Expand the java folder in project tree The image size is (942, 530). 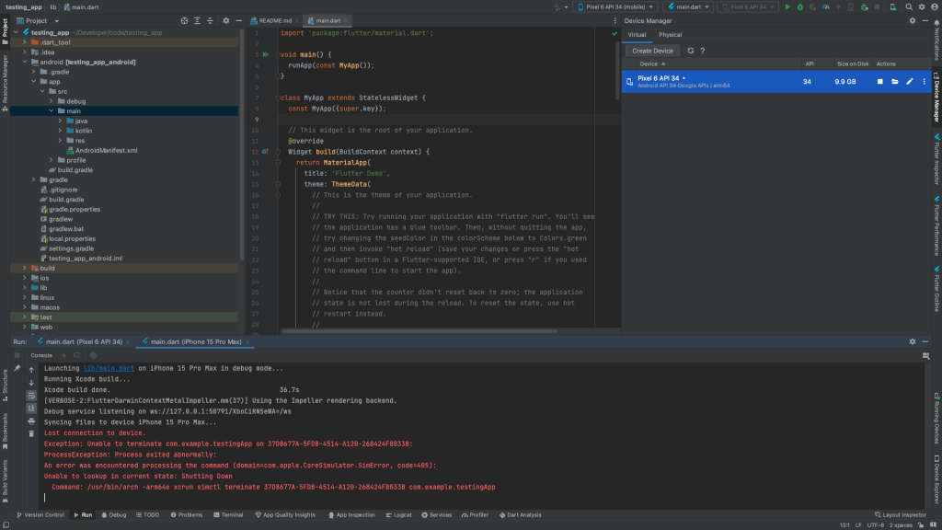[61, 121]
